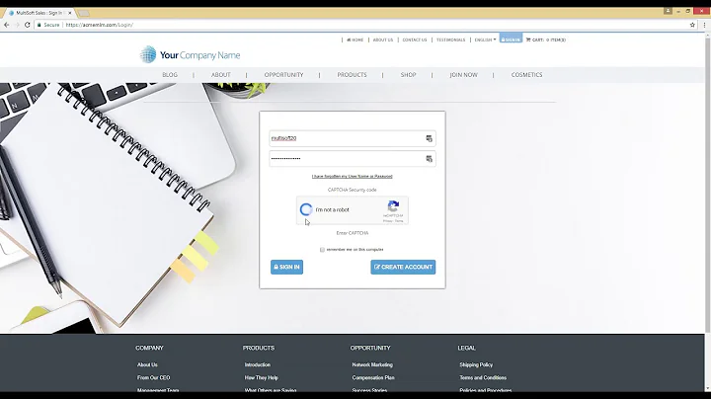The width and height of the screenshot is (711, 399).
Task: Open the Cosmetics navigation item
Action: (527, 75)
